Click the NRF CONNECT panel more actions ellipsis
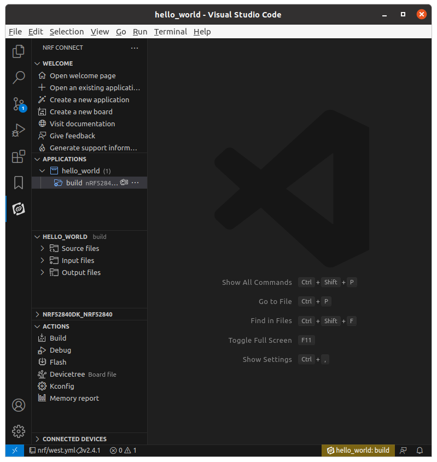This screenshot has width=437, height=462. tap(135, 48)
